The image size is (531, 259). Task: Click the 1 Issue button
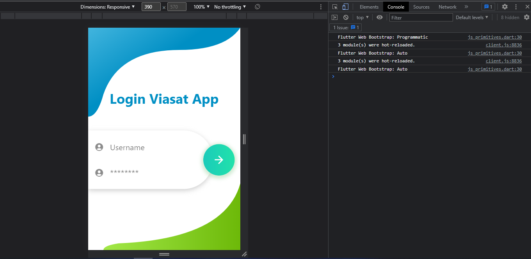pos(346,27)
